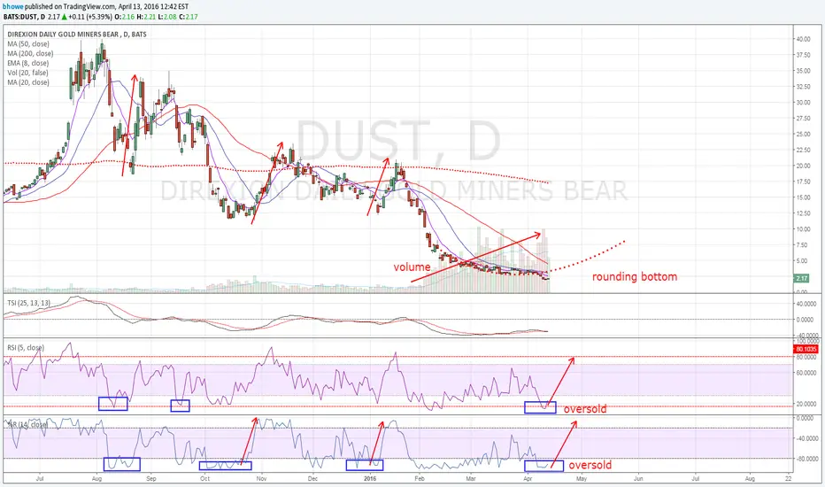The height and width of the screenshot is (487, 825).
Task: Click the red 80.1035 RSI value tag
Action: tap(806, 349)
